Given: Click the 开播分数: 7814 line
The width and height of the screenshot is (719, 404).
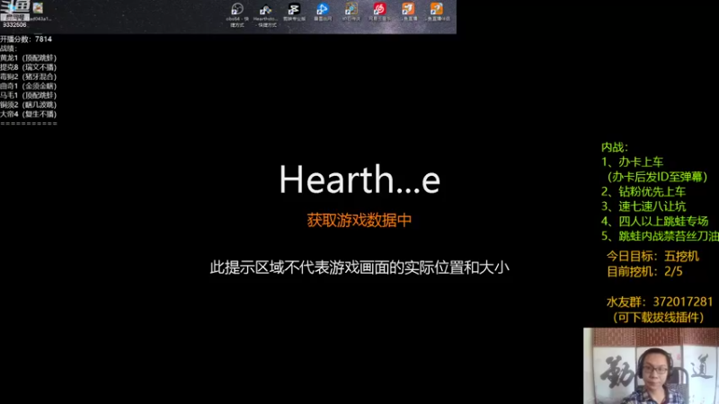Looking at the screenshot, I should 26,40.
